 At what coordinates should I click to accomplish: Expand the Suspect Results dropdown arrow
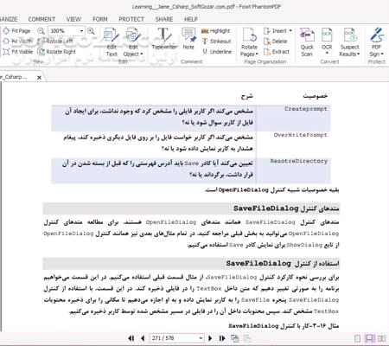click(x=359, y=54)
